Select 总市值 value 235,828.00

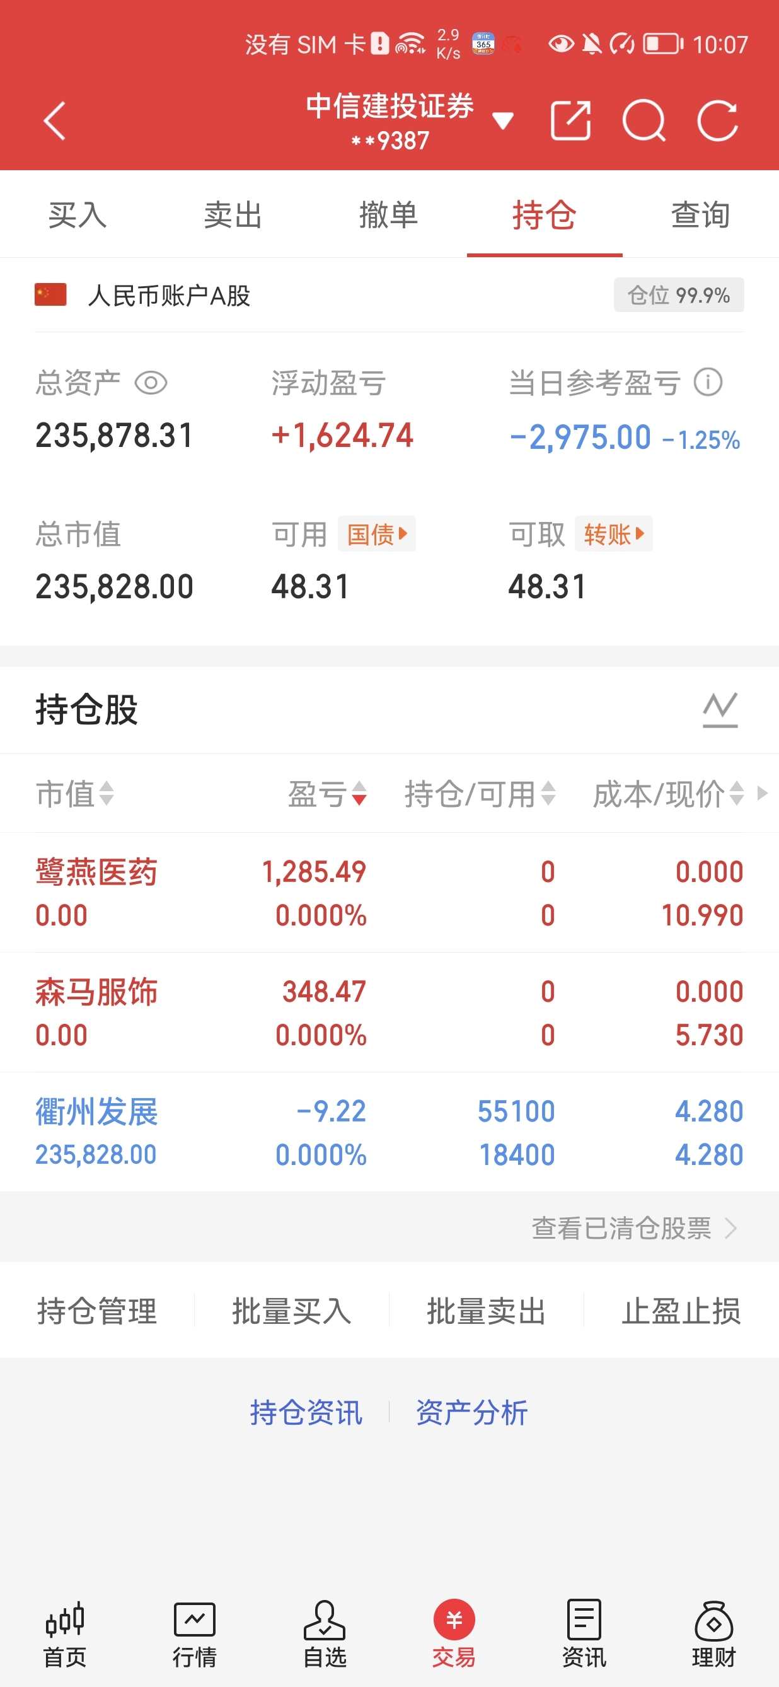click(115, 587)
